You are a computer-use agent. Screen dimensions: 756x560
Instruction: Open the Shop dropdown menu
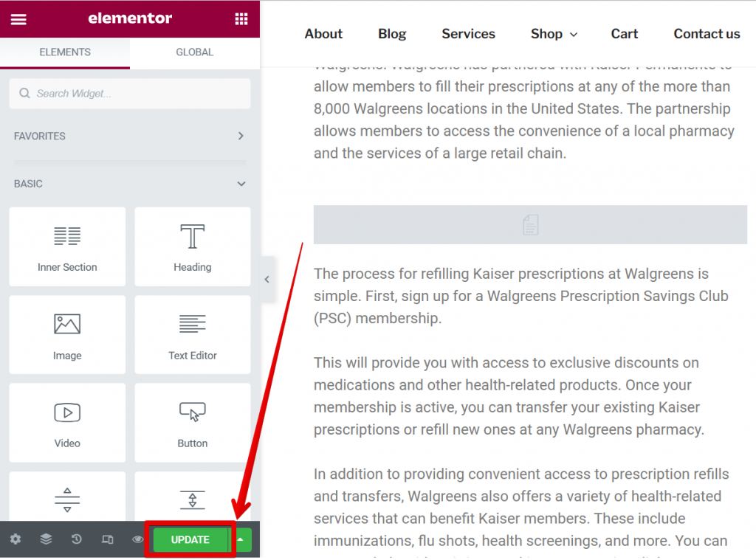tap(554, 34)
